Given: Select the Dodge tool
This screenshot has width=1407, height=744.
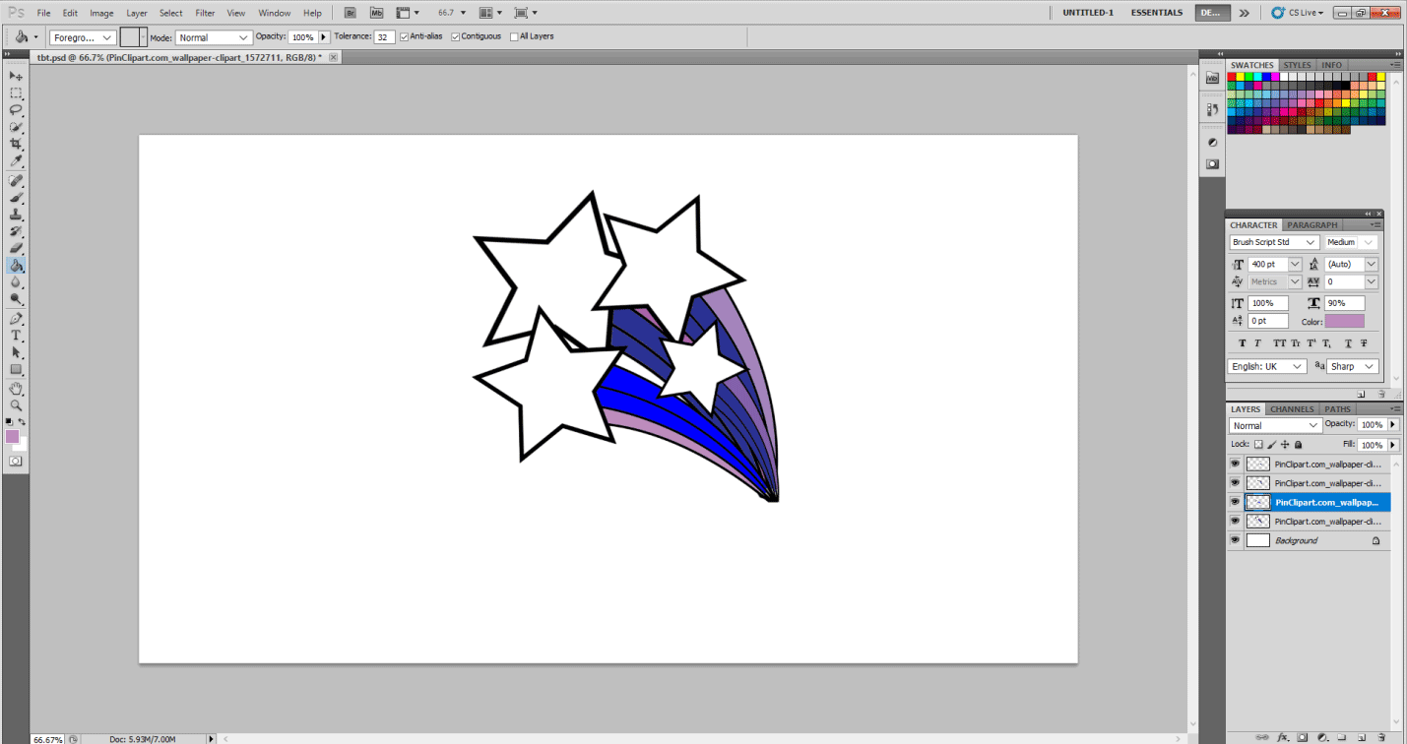Looking at the screenshot, I should point(16,299).
